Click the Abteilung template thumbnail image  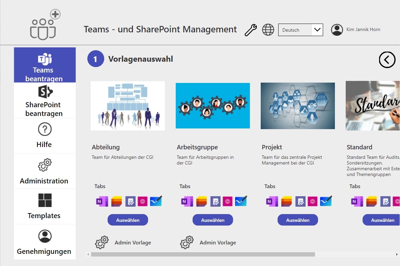coord(127,106)
